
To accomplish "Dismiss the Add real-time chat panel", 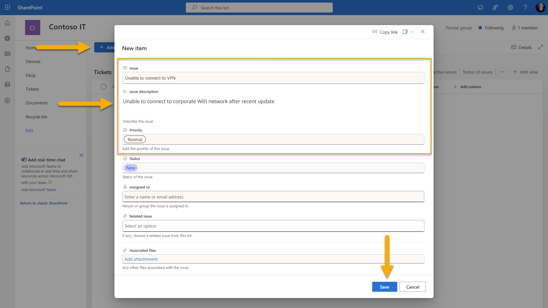I will coord(81,155).
